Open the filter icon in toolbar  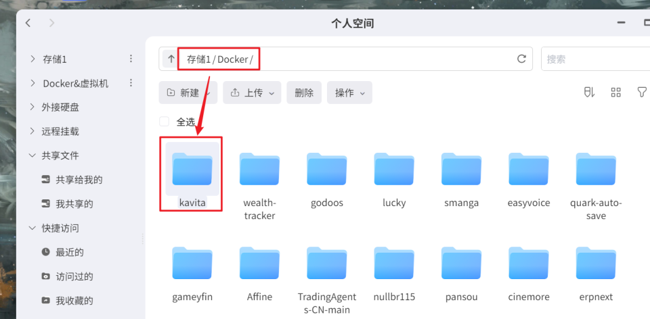[641, 93]
